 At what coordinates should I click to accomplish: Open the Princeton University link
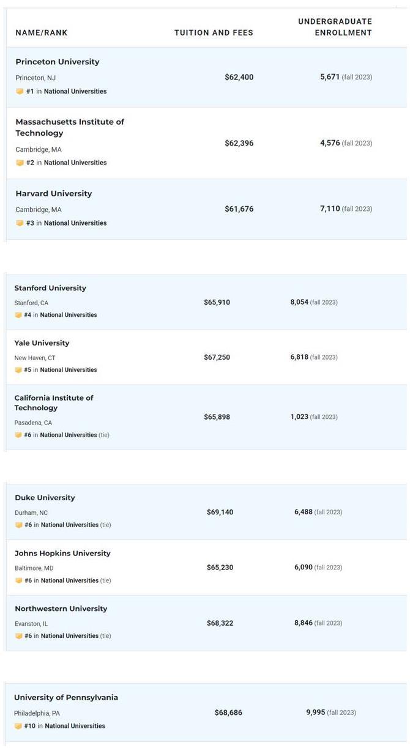tap(58, 62)
